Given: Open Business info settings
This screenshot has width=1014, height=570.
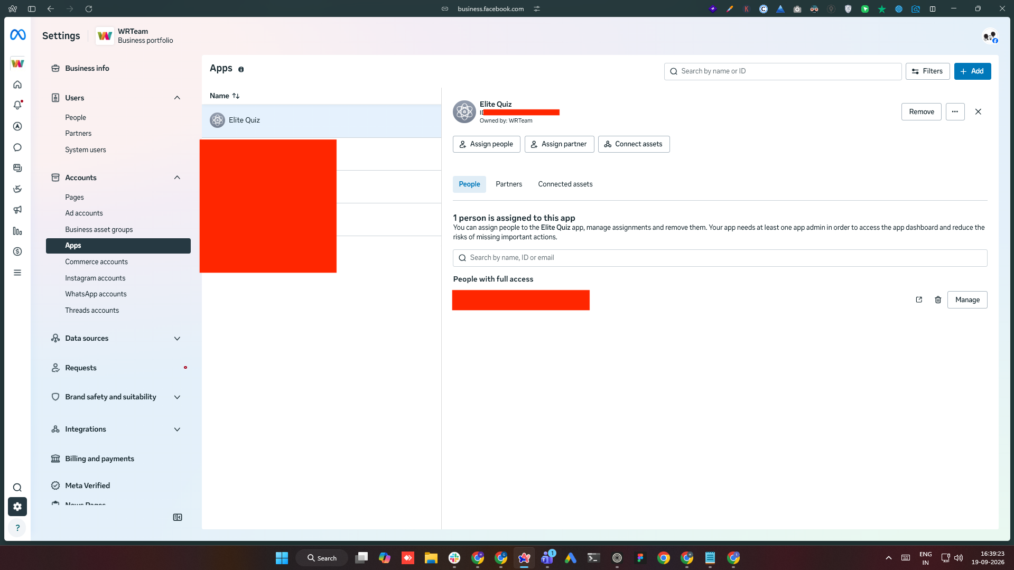Looking at the screenshot, I should [x=87, y=68].
